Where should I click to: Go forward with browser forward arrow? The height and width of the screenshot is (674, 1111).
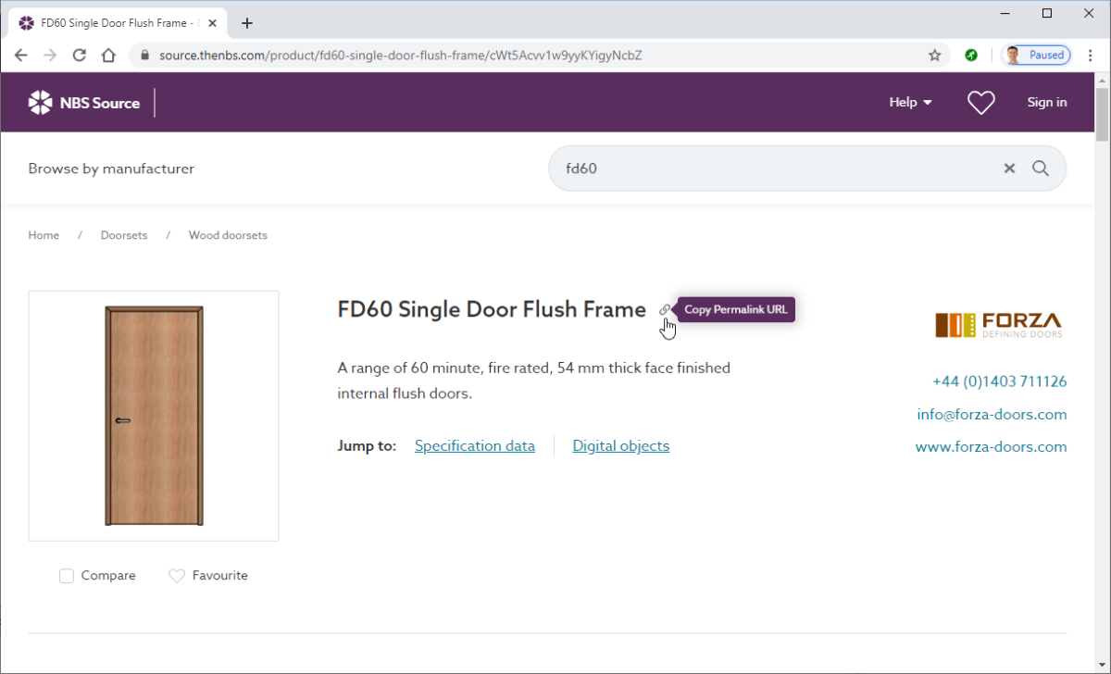(50, 56)
